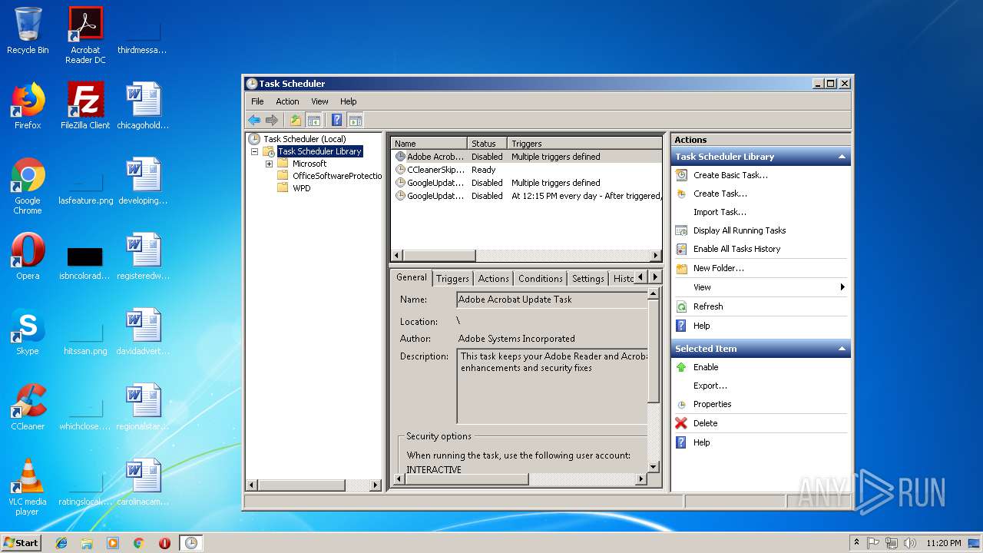Click the details pane vertical scrollbar thumb
Screen dimensions: 983x553
click(654, 350)
